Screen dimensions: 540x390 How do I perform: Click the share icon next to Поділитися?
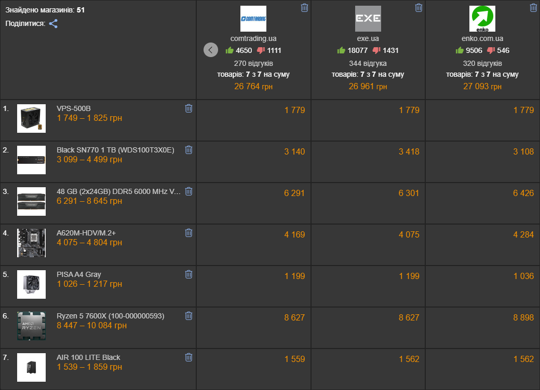pyautogui.click(x=53, y=24)
